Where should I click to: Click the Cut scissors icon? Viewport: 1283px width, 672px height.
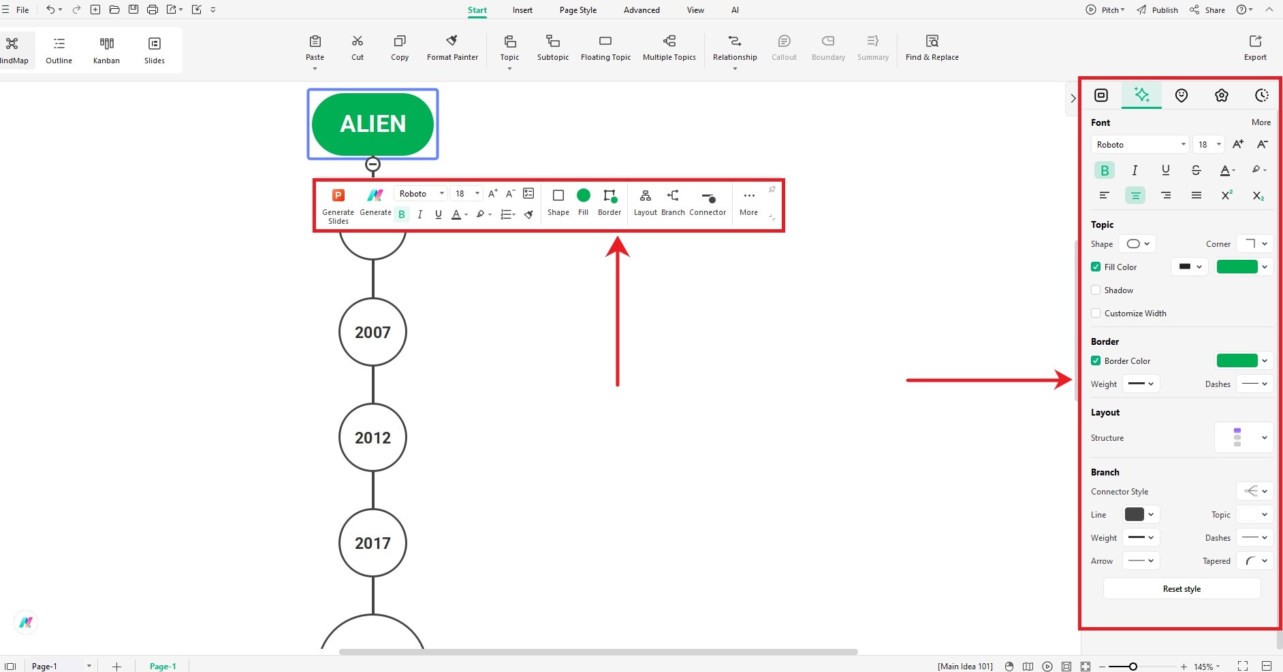point(358,41)
